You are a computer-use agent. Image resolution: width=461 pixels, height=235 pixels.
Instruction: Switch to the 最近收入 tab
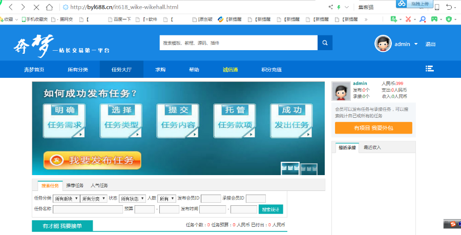372,147
